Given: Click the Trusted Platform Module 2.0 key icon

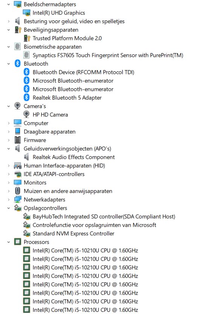Looking at the screenshot, I should 27,38.
